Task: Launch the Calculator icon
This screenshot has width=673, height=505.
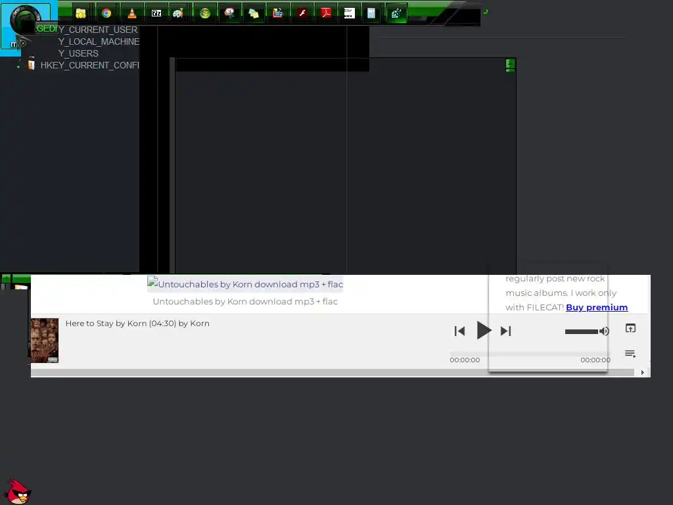Action: point(371,13)
